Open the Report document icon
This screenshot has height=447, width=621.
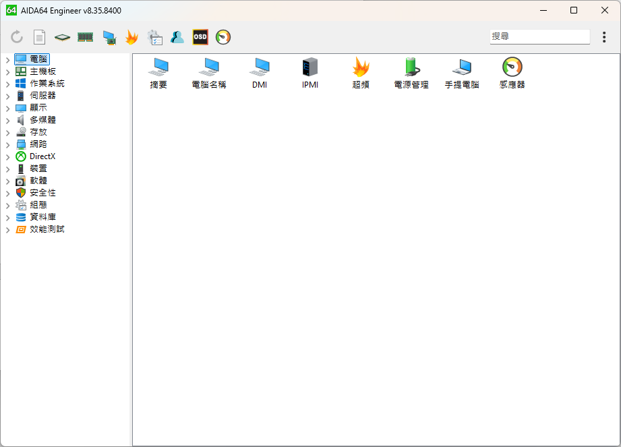pyautogui.click(x=39, y=37)
